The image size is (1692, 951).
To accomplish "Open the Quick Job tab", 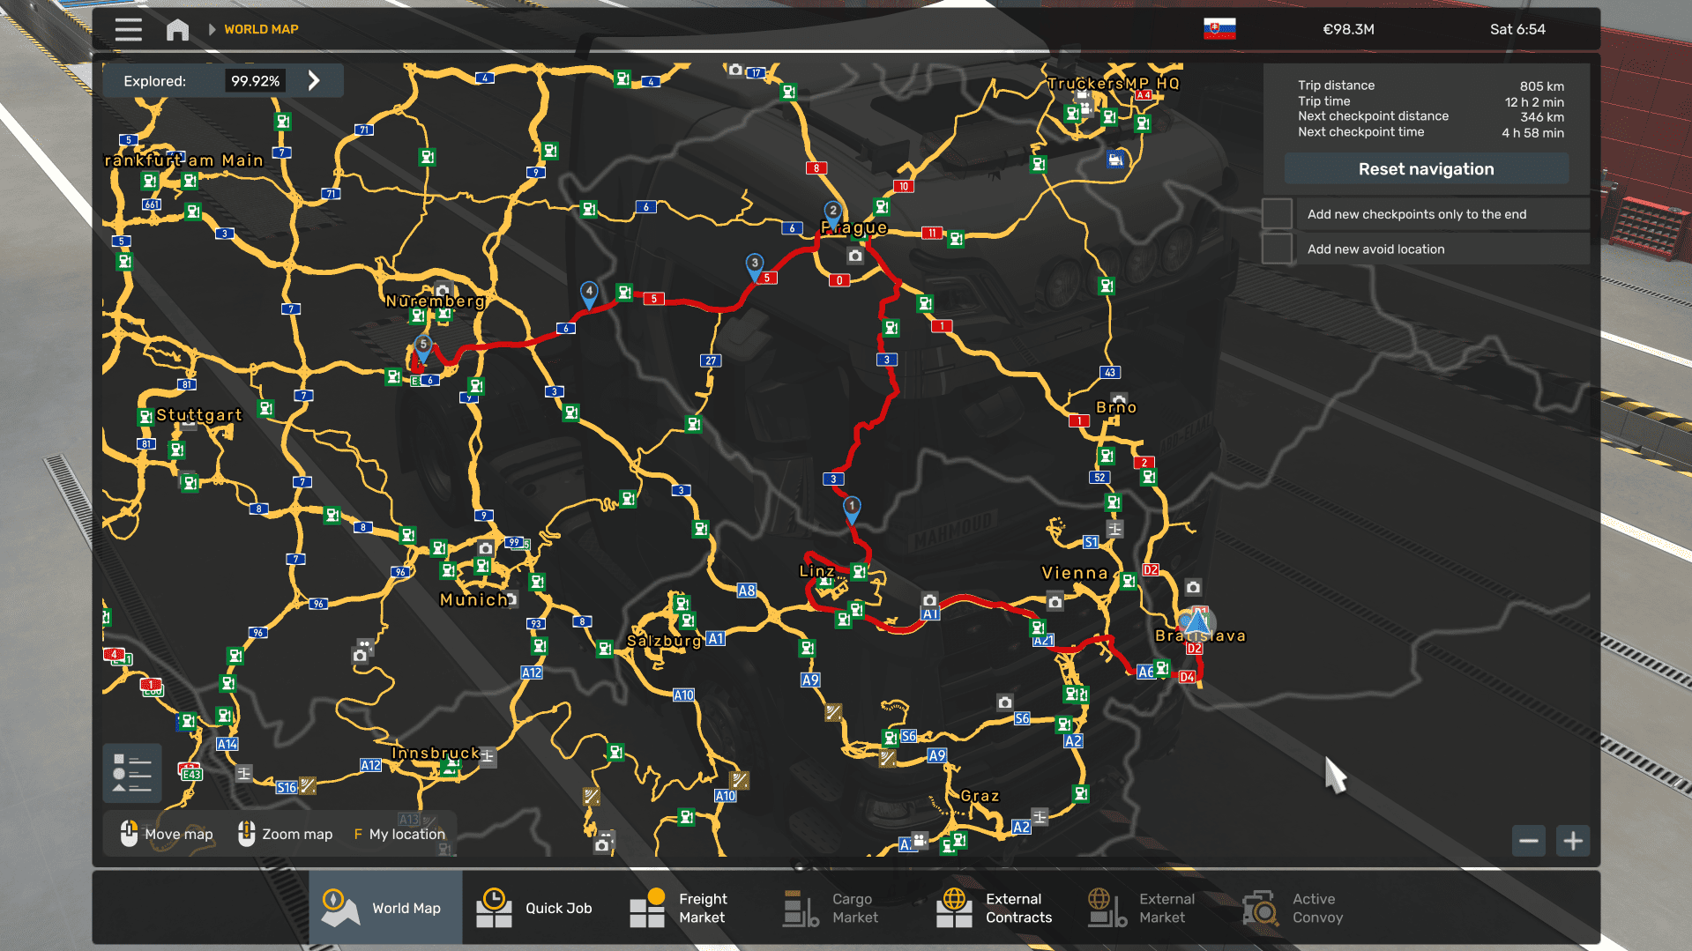I will tap(535, 908).
